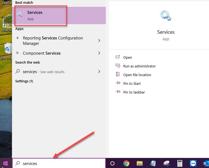209x168 pixels.
Task: Open the Services app best match result
Action: pos(59,15)
